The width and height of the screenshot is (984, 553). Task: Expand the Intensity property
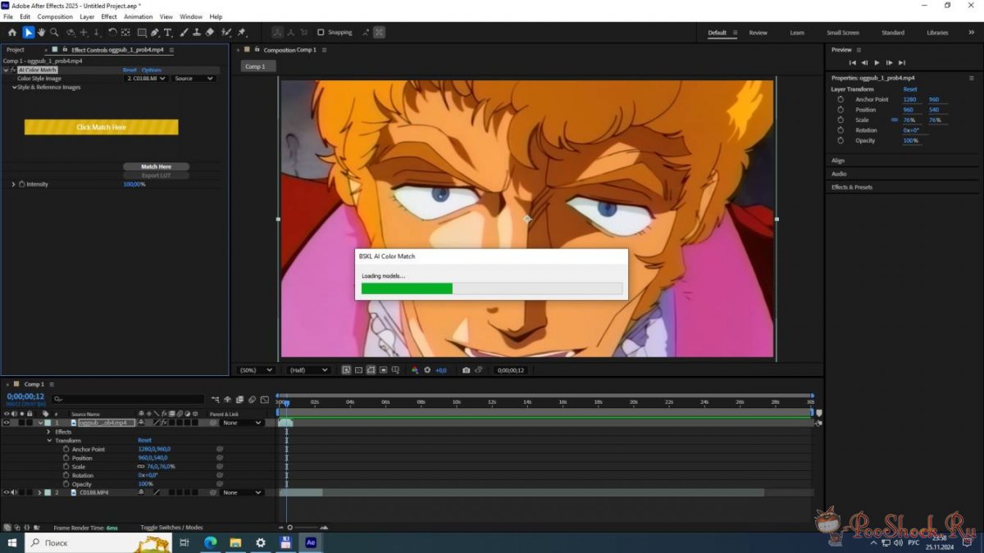coord(13,184)
